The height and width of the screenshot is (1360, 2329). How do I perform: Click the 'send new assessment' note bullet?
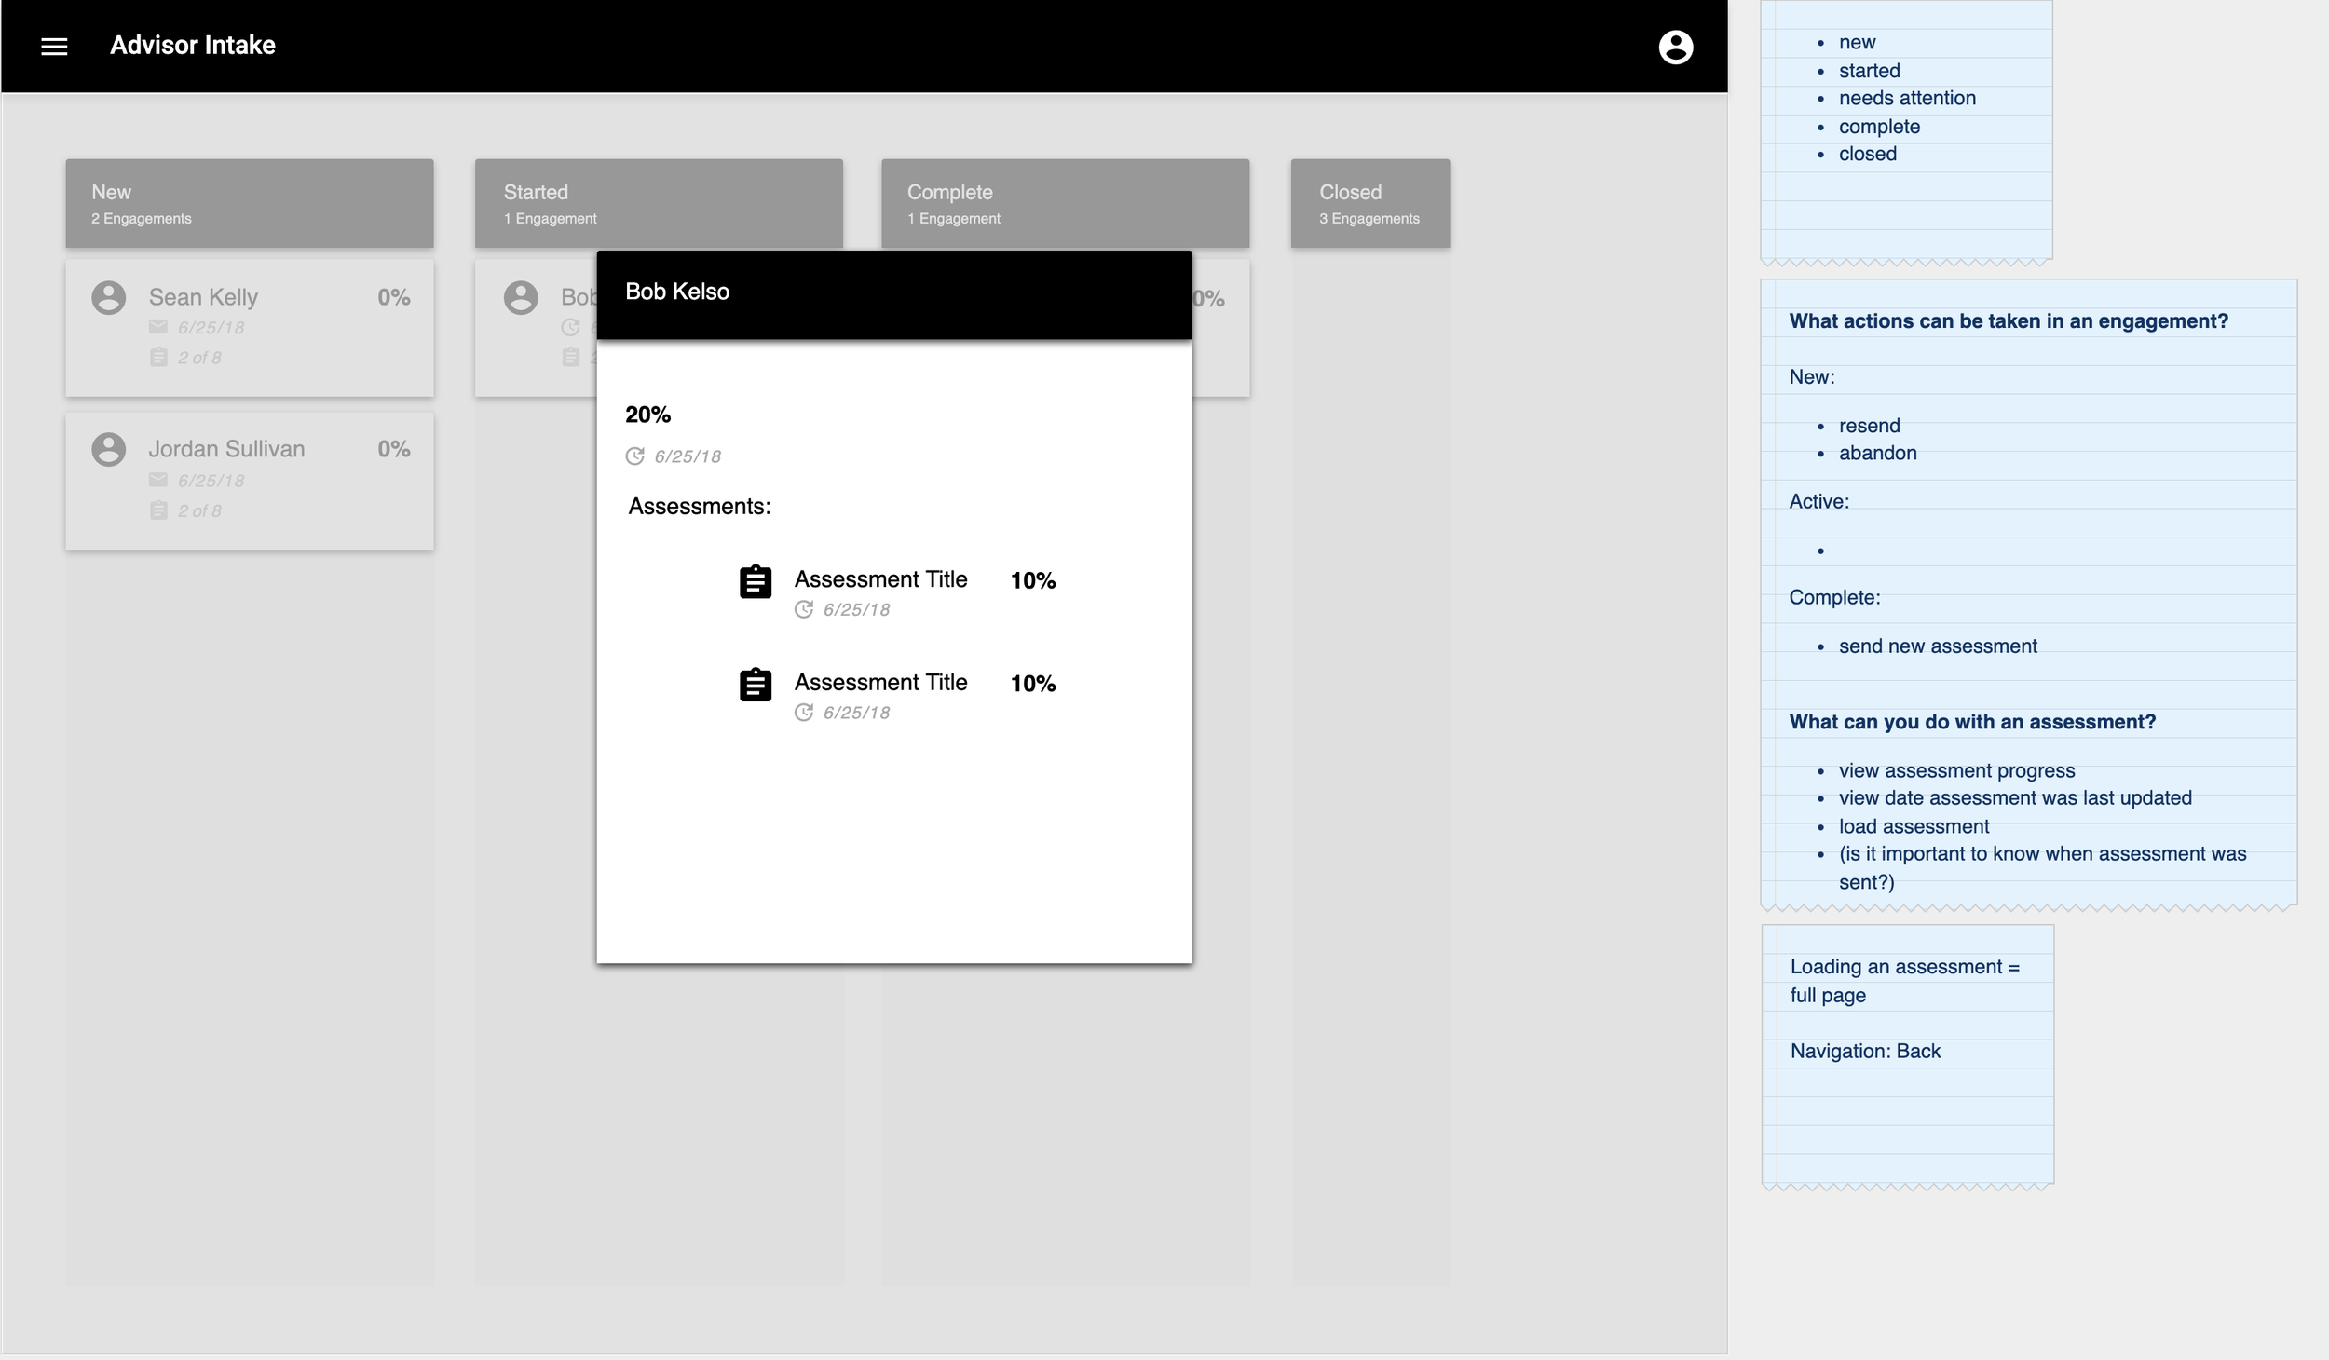tap(1938, 646)
